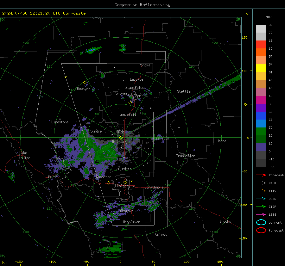Click the yellow radar-site diamond at map center
Screen dimensions: 285x266
[x=121, y=138]
